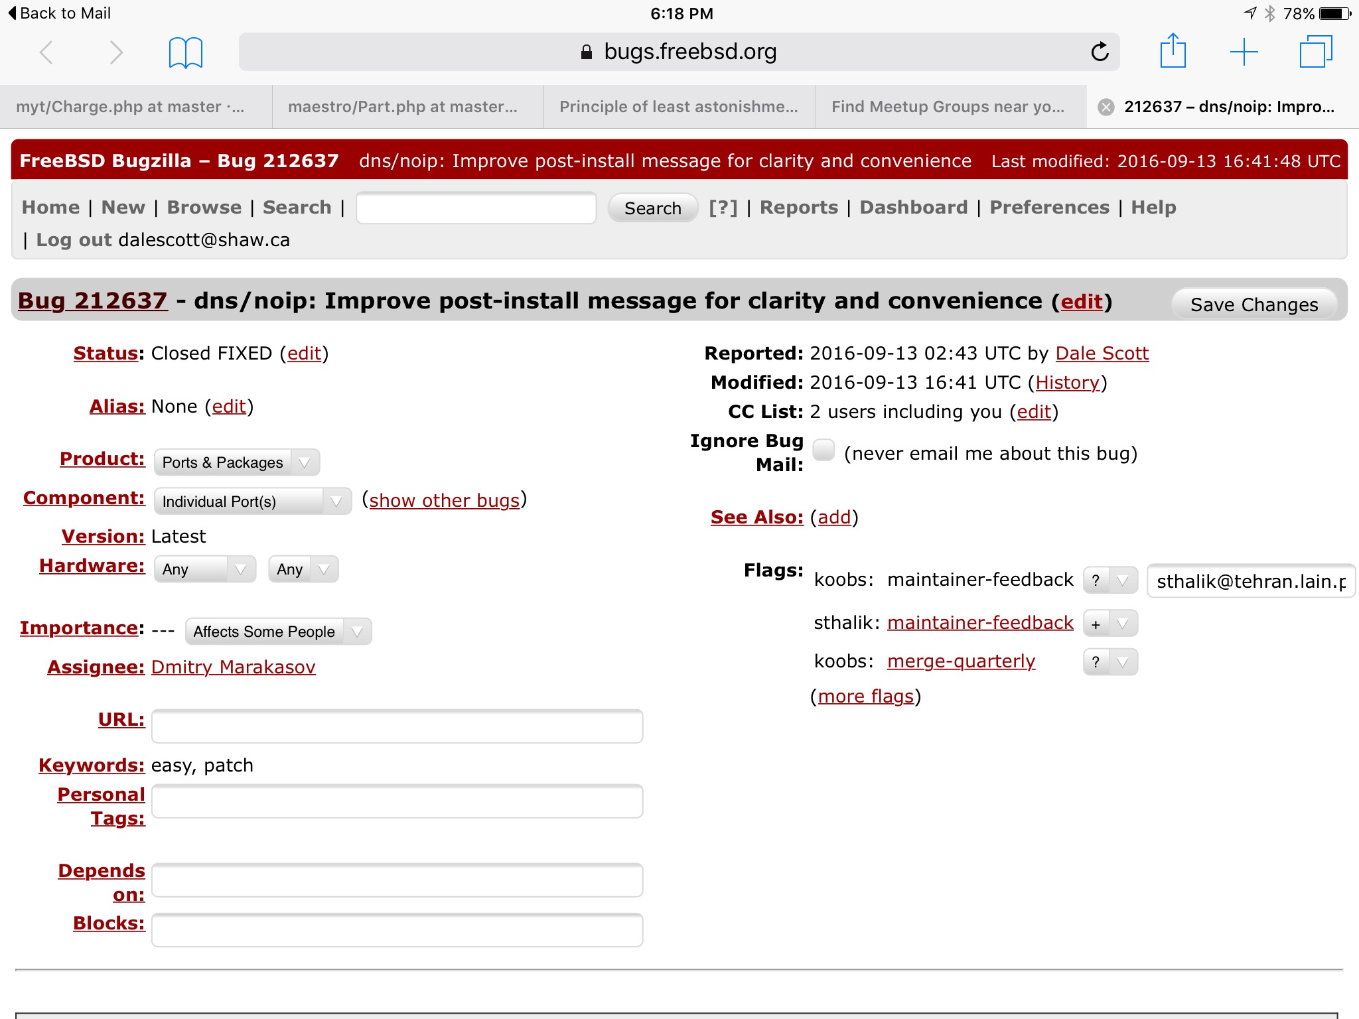Open the [?] search help link

click(723, 207)
